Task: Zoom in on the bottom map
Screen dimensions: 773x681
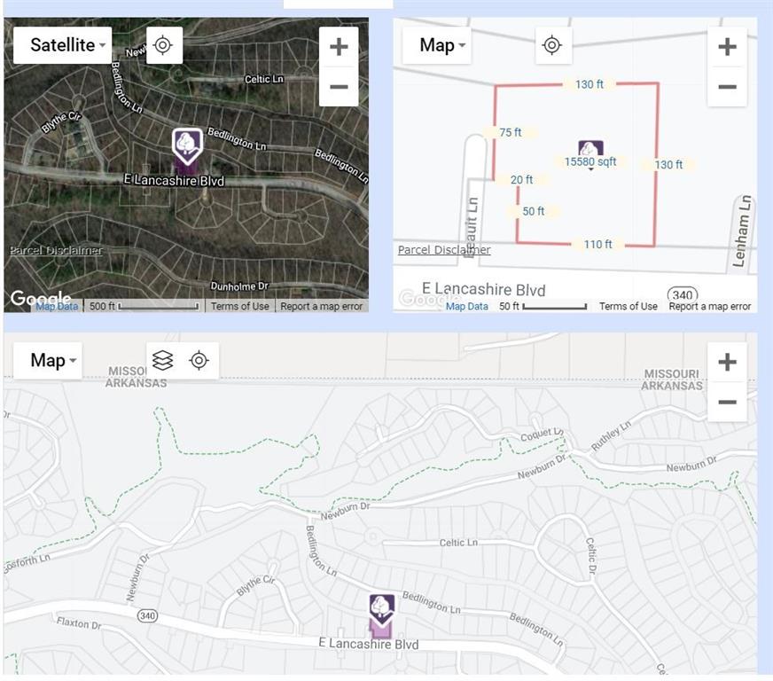Action: point(727,362)
